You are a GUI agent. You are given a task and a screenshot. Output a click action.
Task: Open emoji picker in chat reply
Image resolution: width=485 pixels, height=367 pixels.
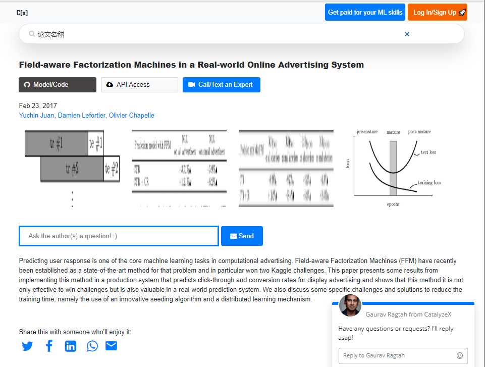[459, 355]
